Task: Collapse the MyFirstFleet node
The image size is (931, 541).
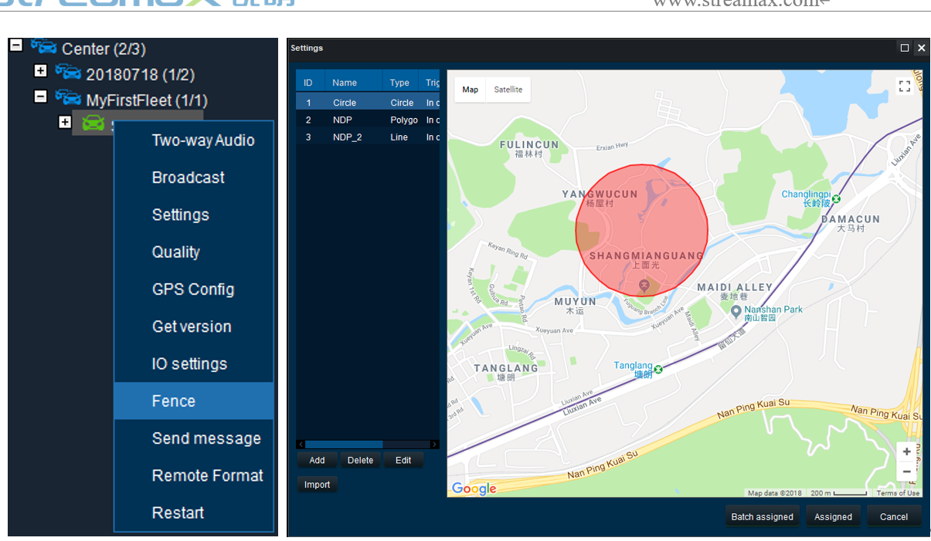Action: tap(41, 96)
